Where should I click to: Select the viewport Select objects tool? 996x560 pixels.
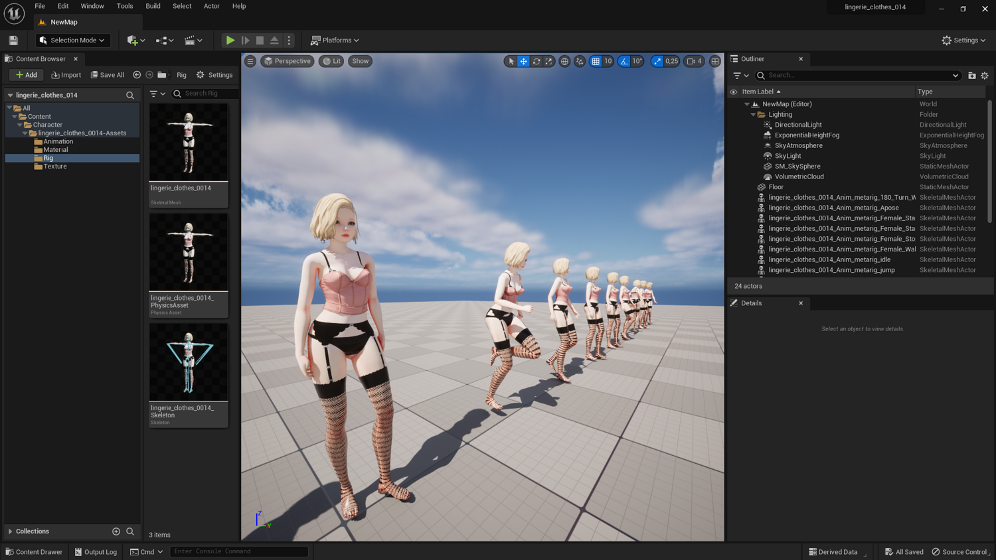click(511, 61)
